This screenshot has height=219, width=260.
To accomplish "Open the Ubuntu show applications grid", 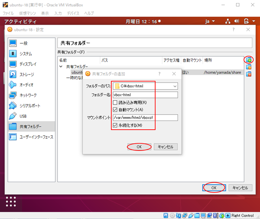I will click(x=11, y=202).
